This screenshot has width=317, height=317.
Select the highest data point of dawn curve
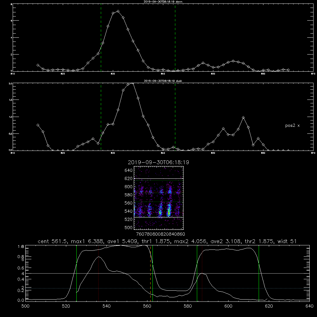pos(118,11)
